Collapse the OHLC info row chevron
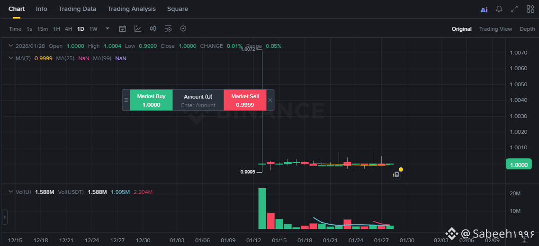This screenshot has width=539, height=246. 10,46
